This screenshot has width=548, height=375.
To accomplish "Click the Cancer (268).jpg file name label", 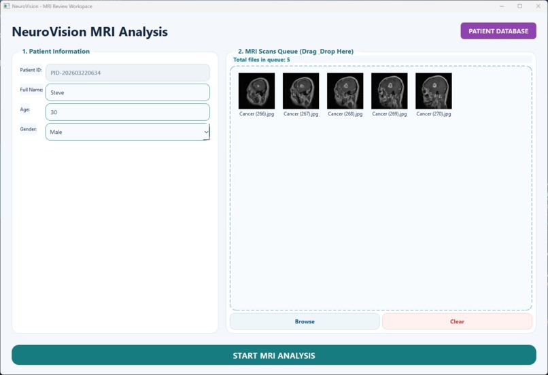I will (345, 114).
